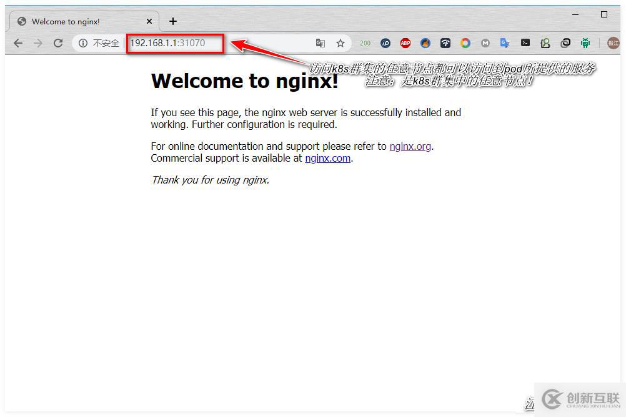Open the grey M extension
The width and height of the screenshot is (626, 417).
[x=485, y=43]
